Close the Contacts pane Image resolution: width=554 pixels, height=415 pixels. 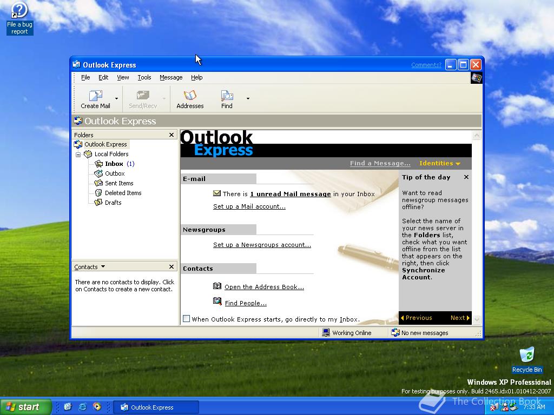(x=172, y=267)
